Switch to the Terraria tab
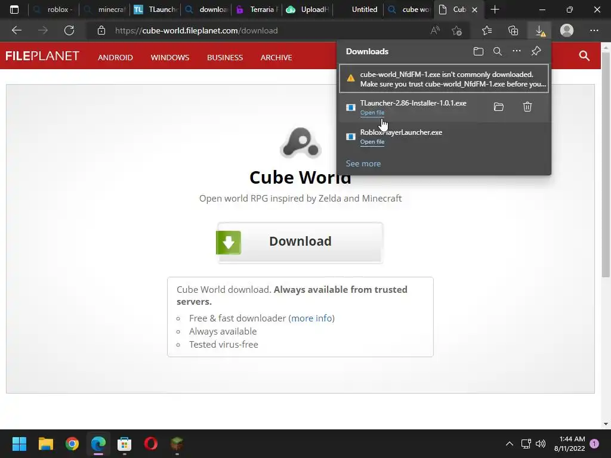611x458 pixels. (257, 10)
